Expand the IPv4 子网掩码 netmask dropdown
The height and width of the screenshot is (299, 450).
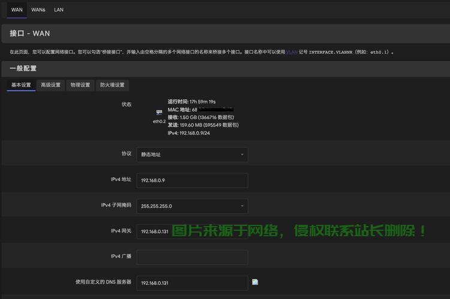click(x=192, y=206)
